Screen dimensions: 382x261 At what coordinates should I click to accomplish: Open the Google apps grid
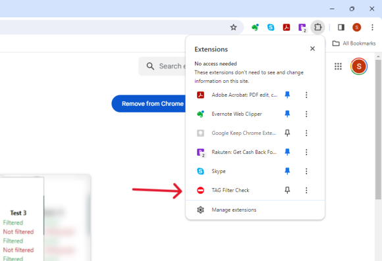click(338, 66)
